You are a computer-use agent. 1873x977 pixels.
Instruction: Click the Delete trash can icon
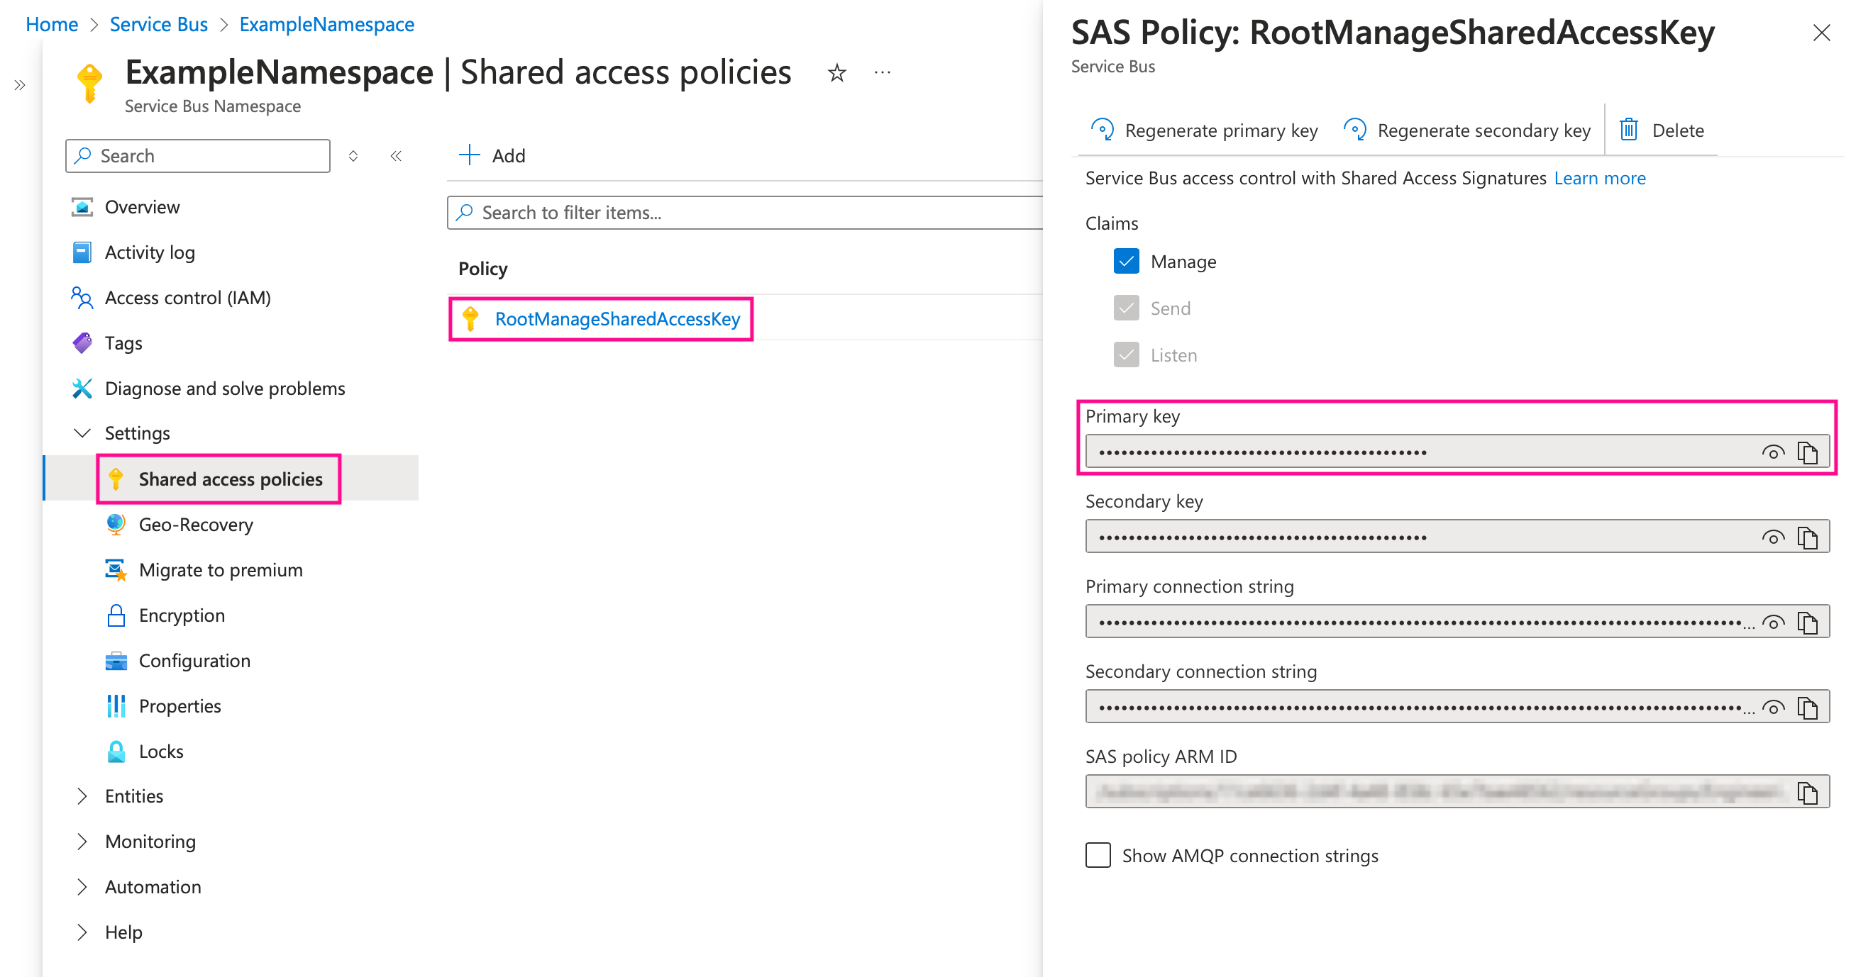coord(1629,130)
